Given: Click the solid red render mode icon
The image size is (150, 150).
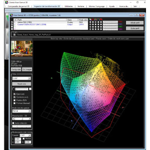Looking at the screenshot, I should (x=101, y=20).
